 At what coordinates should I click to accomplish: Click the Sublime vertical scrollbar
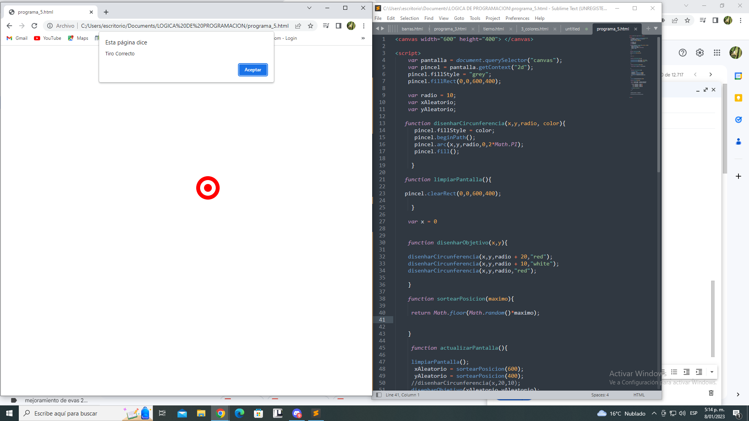click(x=659, y=105)
